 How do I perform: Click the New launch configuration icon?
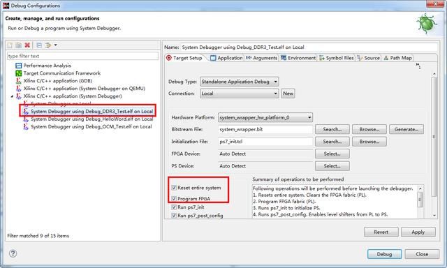(x=10, y=45)
